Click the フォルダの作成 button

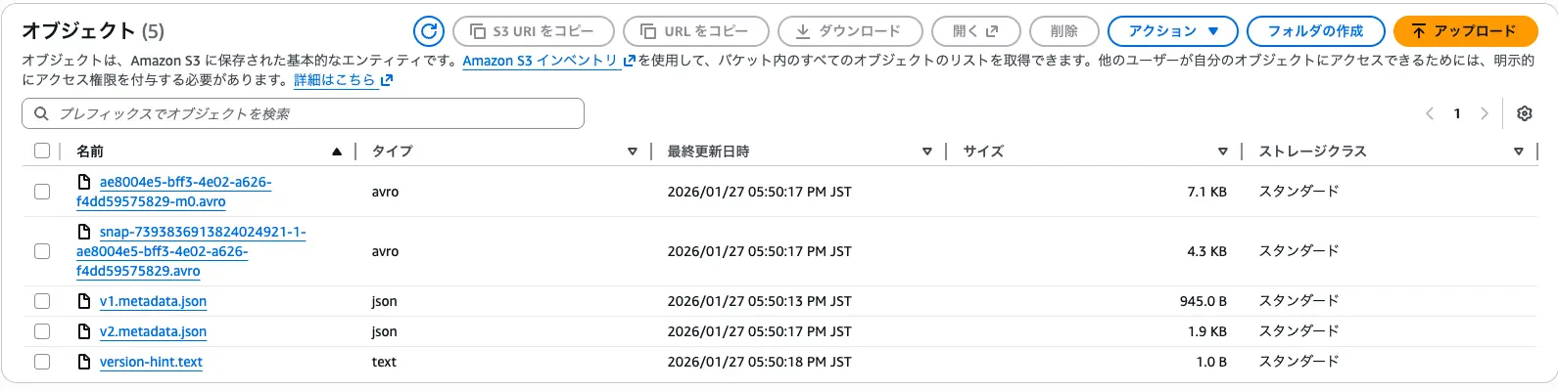click(1315, 31)
